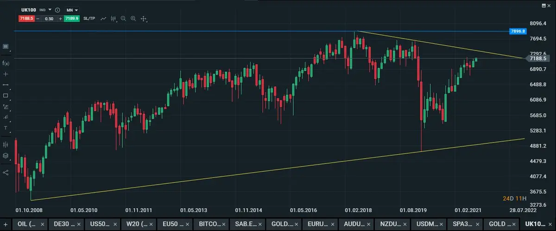The image size is (556, 231).
Task: Click the share chart icon
Action: pyautogui.click(x=6, y=172)
